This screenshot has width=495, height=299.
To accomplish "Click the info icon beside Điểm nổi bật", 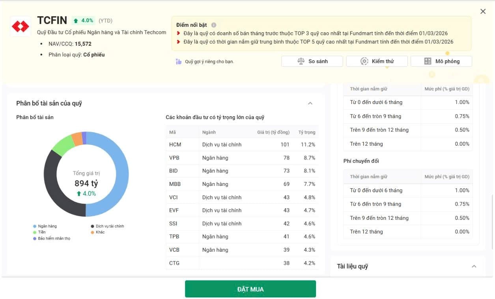I will (214, 25).
